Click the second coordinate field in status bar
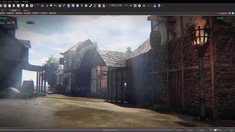The image size is (235, 132). tap(192, 130)
